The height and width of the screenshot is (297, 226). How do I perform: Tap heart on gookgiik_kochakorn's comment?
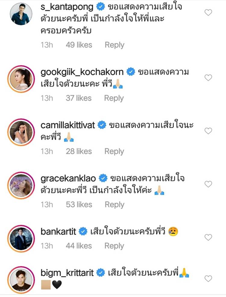pos(208,78)
